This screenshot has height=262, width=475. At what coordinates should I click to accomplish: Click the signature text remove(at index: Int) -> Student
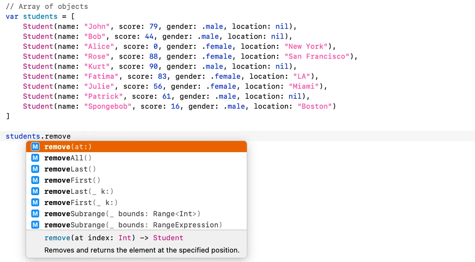[114, 238]
